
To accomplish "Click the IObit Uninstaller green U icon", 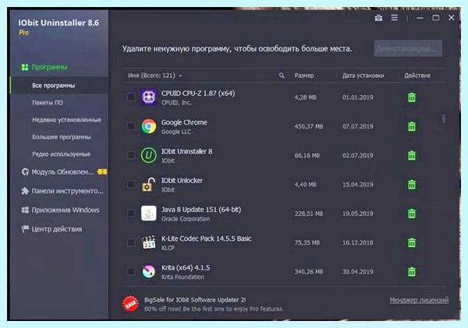I will pos(149,155).
